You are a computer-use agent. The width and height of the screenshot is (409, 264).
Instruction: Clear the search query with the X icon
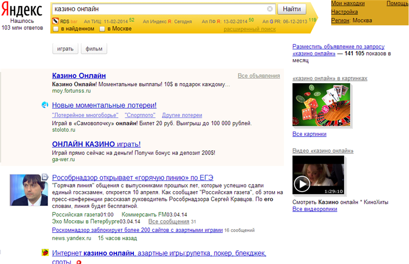(270, 9)
